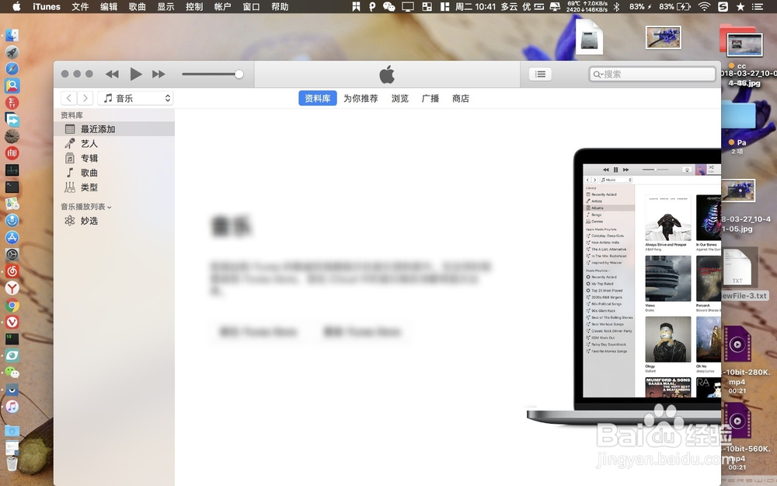Open the 窗口 menu
This screenshot has width=777, height=486.
(251, 6)
